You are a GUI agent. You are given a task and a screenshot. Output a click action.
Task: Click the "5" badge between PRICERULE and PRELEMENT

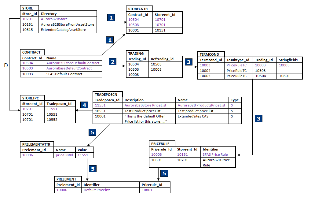[164, 173]
